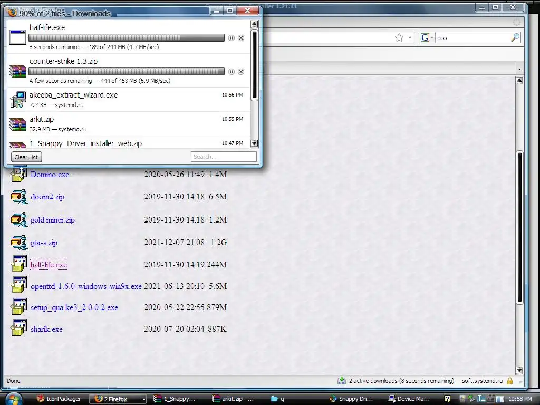Open the search engine selector dropdown
This screenshot has width=540, height=405.
tap(427, 37)
